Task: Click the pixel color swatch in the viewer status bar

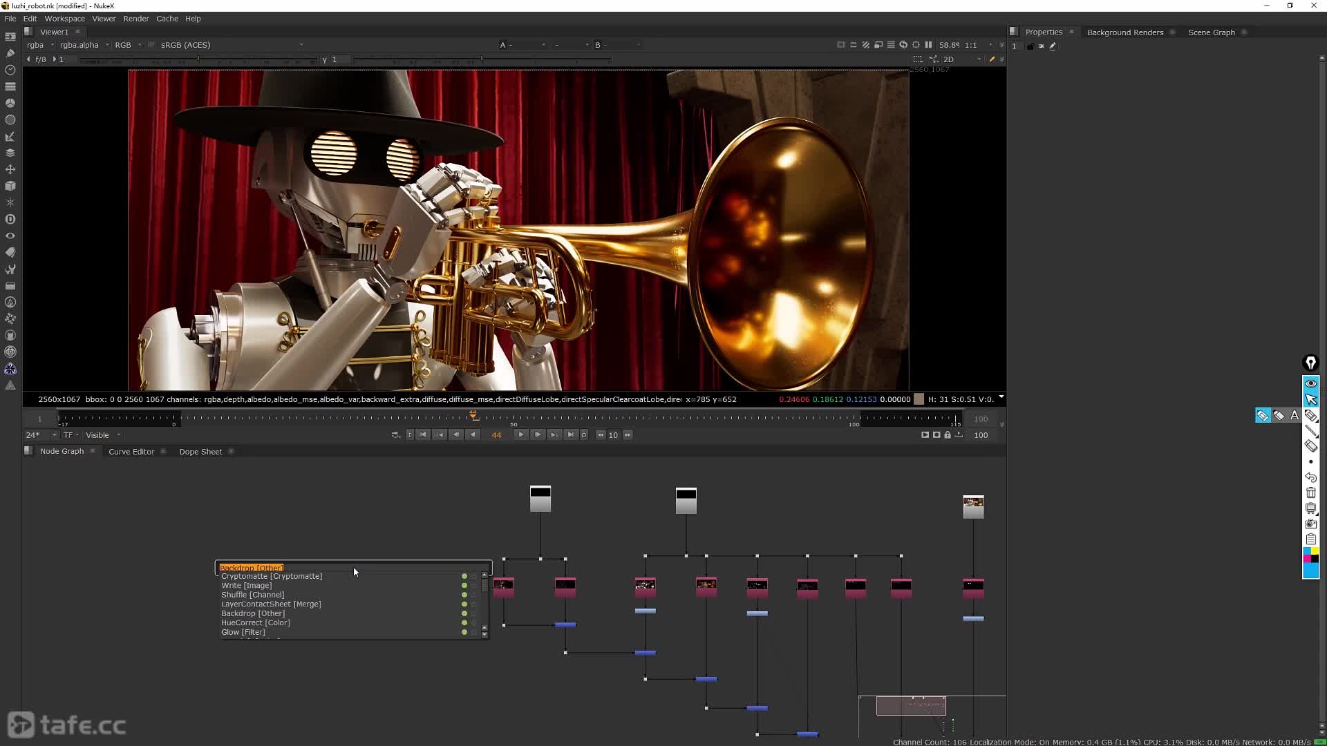Action: tap(919, 399)
